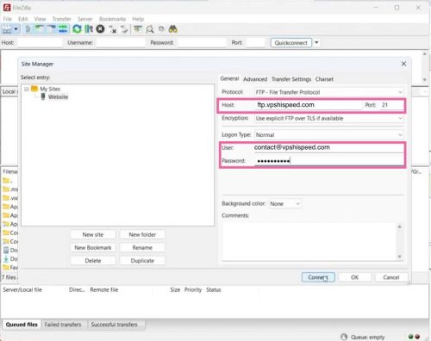Open the Edit menu
This screenshot has height=341, width=431.
pos(23,19)
